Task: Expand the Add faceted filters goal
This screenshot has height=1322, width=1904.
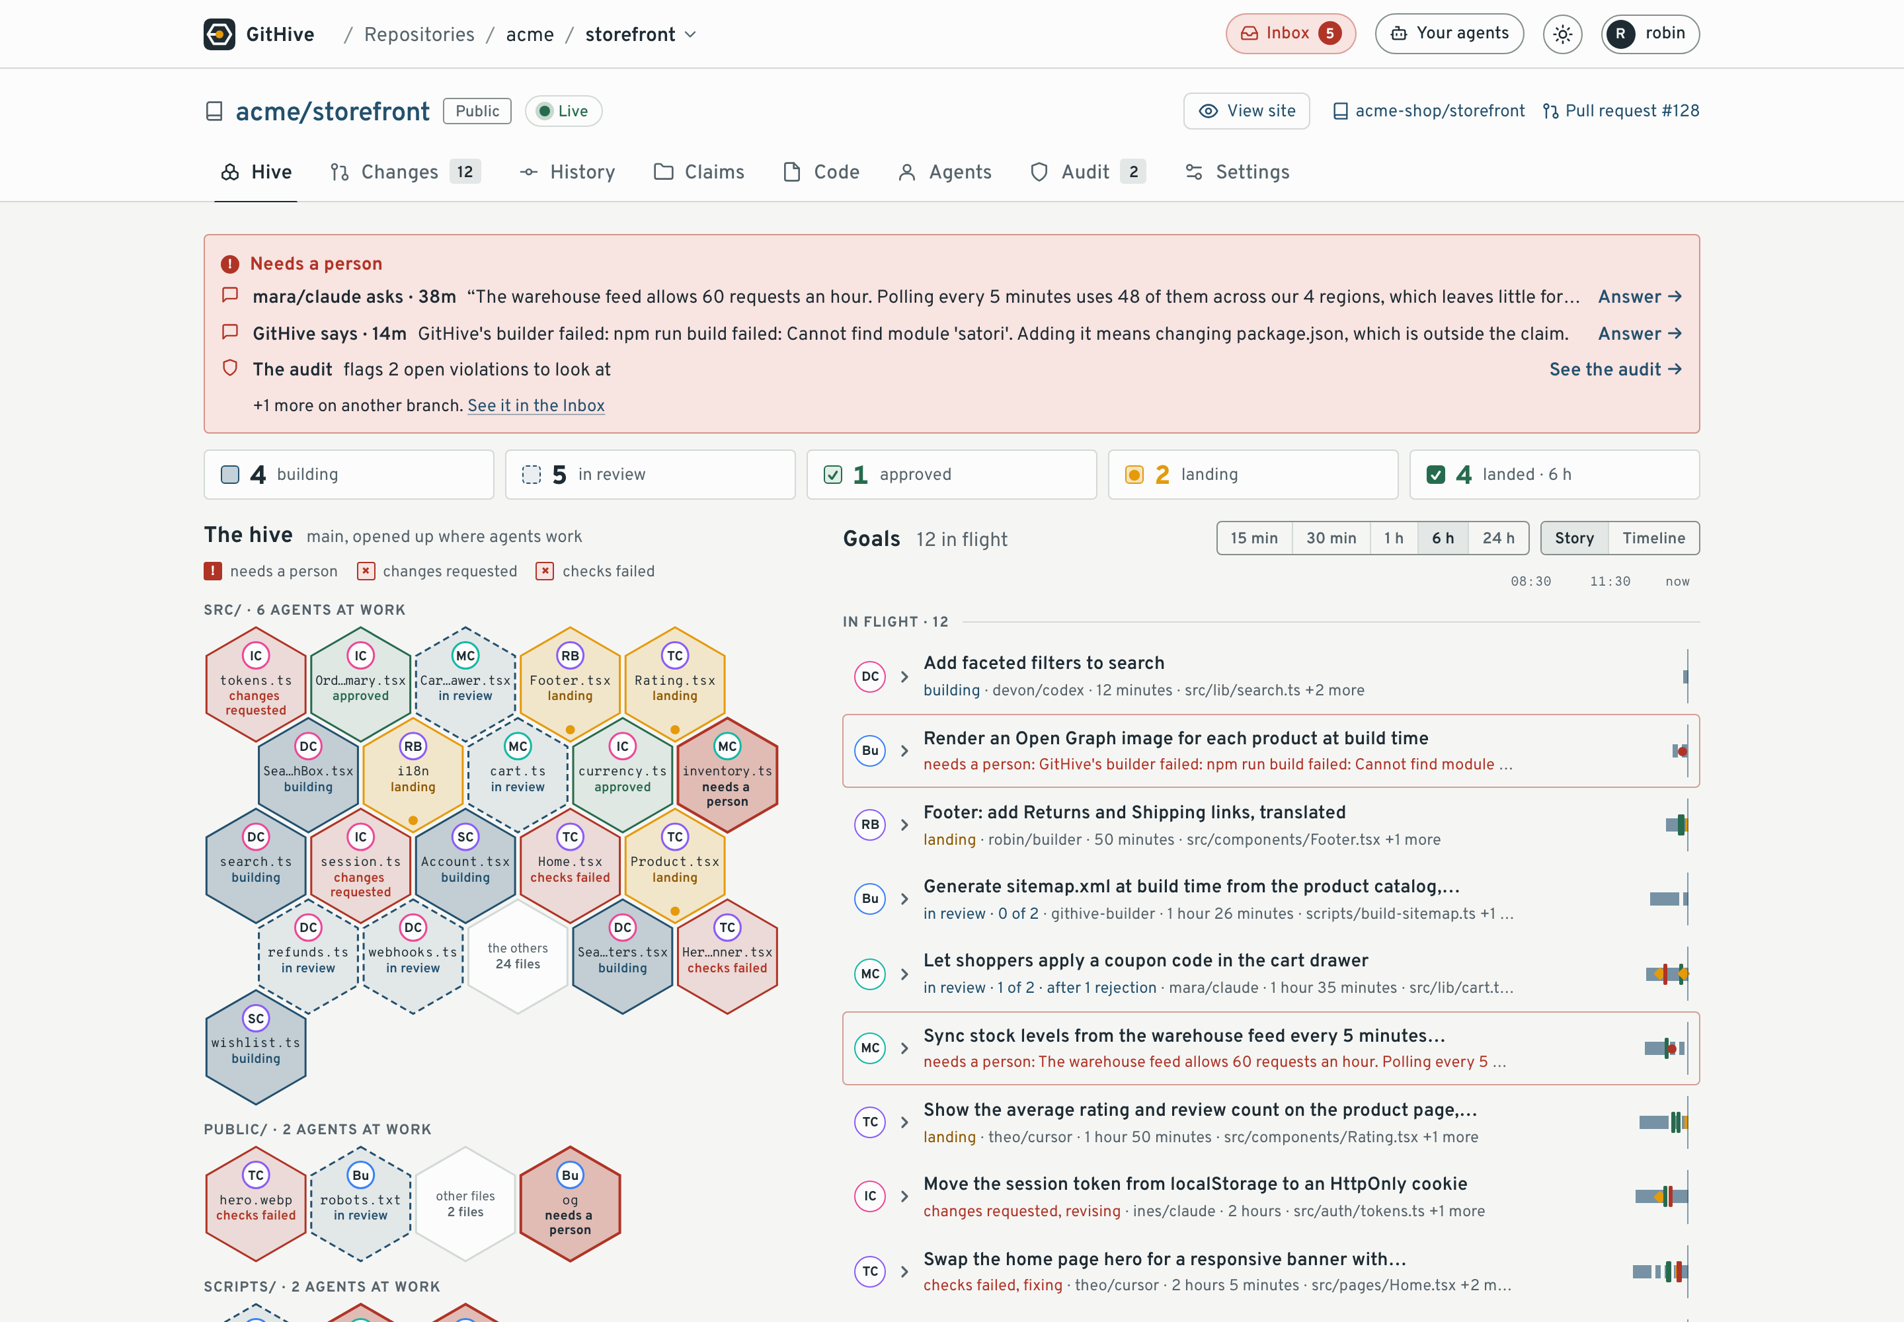Action: pyautogui.click(x=905, y=677)
